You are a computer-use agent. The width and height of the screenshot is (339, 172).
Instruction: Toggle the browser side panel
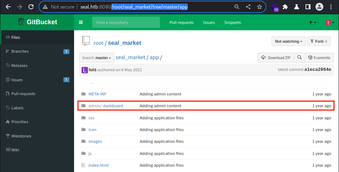308,7
